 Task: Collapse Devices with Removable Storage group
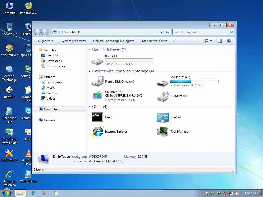click(x=90, y=71)
